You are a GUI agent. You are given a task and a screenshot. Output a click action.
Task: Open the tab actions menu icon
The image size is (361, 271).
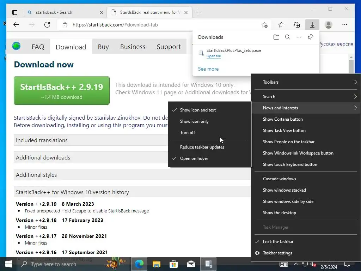point(15,12)
